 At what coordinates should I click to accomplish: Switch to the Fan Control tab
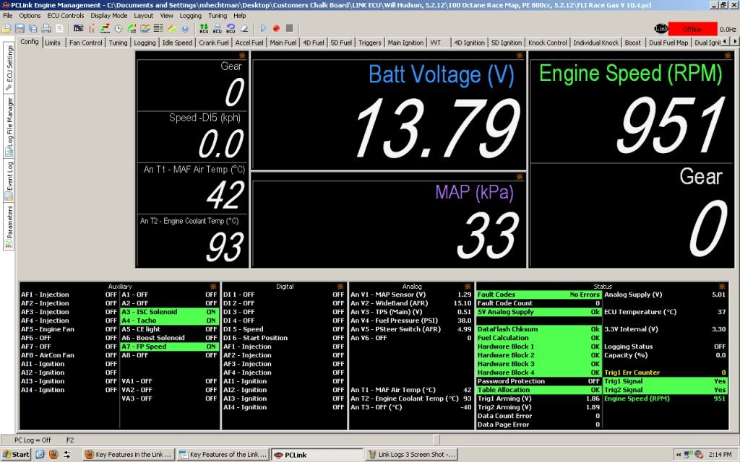pos(85,43)
